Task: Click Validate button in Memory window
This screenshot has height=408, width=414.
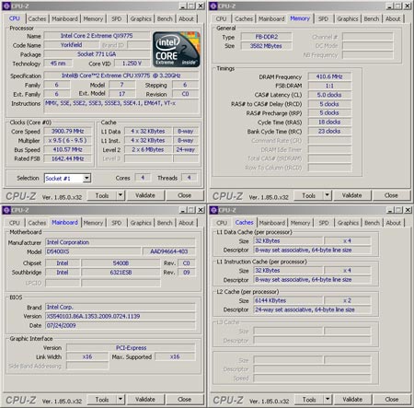Action: pos(352,195)
